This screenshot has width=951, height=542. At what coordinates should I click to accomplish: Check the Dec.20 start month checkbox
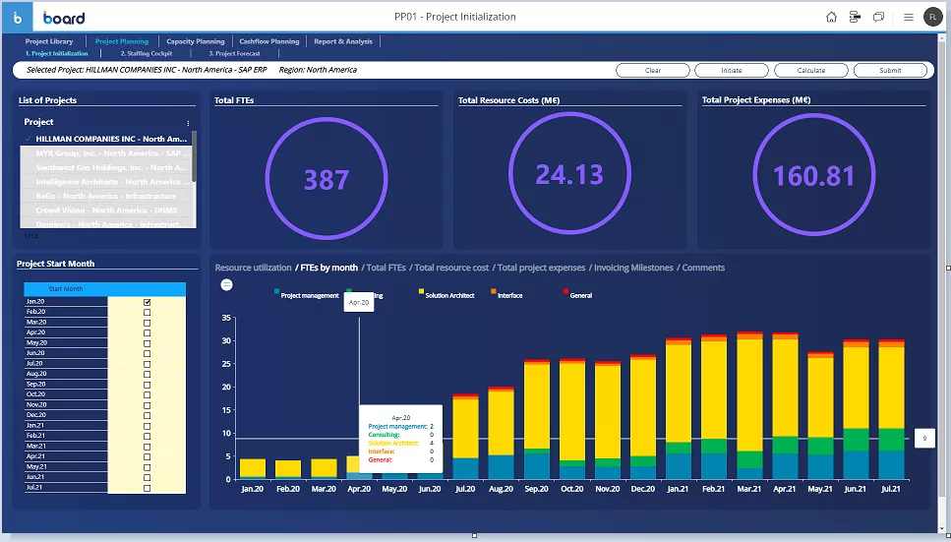pyautogui.click(x=147, y=416)
